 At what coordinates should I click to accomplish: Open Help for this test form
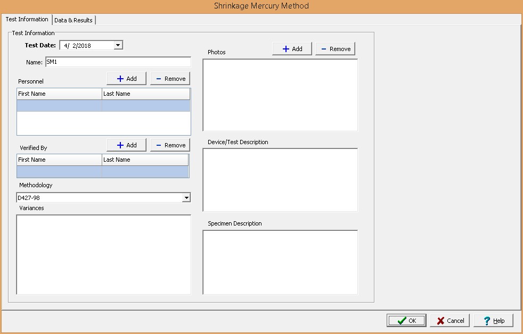click(493, 321)
